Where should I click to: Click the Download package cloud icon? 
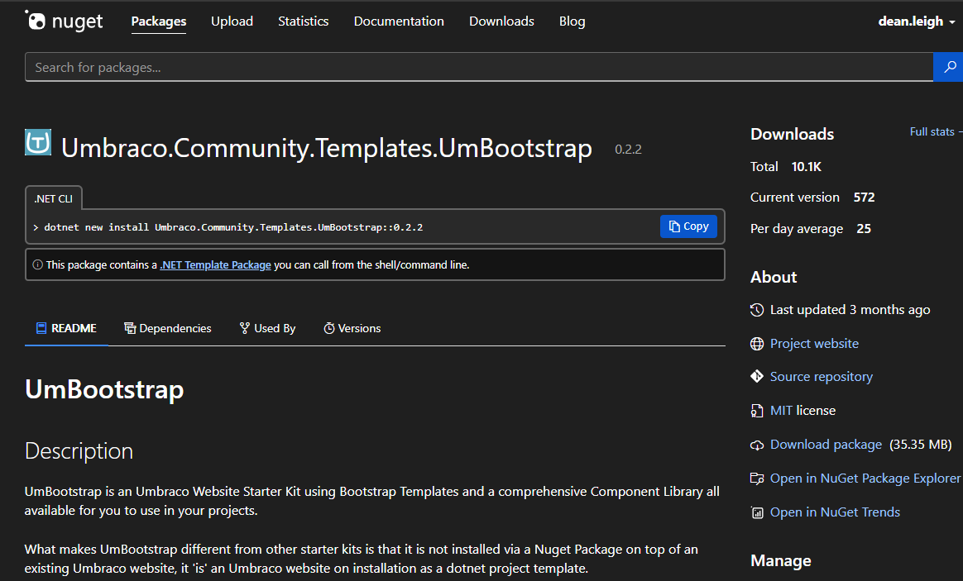tap(757, 445)
